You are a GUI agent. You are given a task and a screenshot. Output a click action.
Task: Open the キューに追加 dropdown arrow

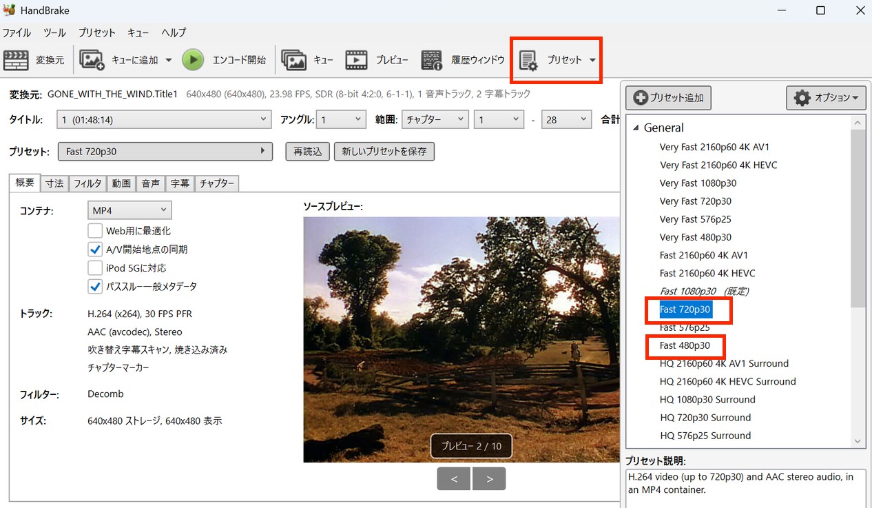169,60
